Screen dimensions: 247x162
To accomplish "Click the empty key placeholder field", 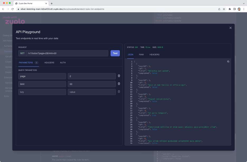I will pyautogui.click(x=42, y=92).
